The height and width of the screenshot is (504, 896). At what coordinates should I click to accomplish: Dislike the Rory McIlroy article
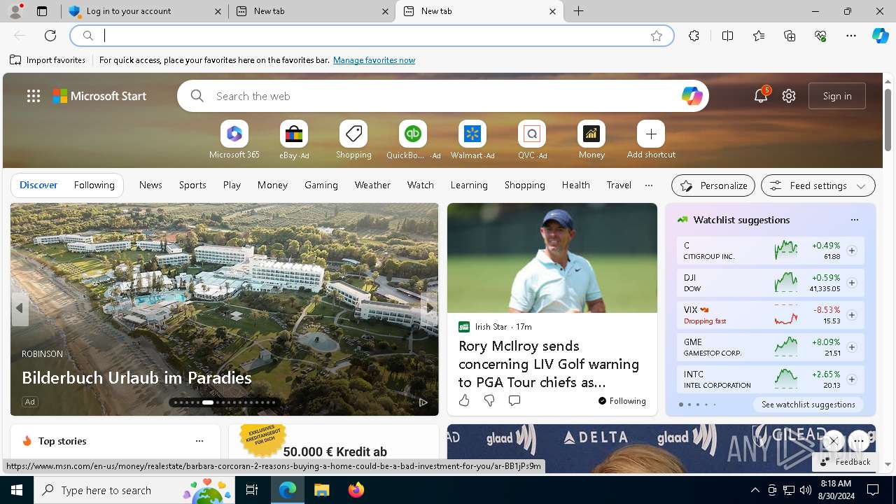[489, 400]
